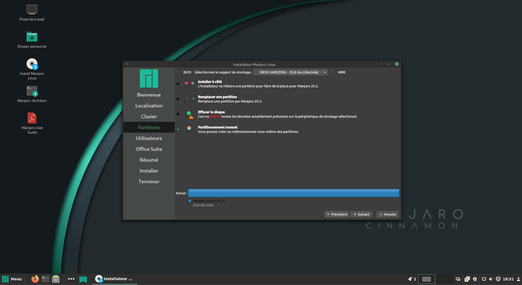This screenshot has width=522, height=285.
Task: Go to the Clavier step
Action: coord(149,117)
